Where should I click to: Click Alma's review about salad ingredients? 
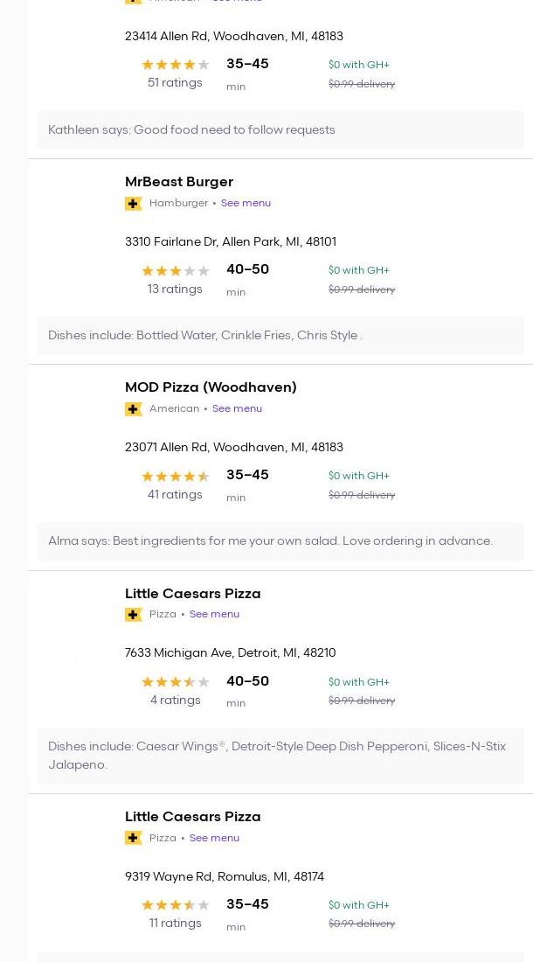pyautogui.click(x=270, y=541)
